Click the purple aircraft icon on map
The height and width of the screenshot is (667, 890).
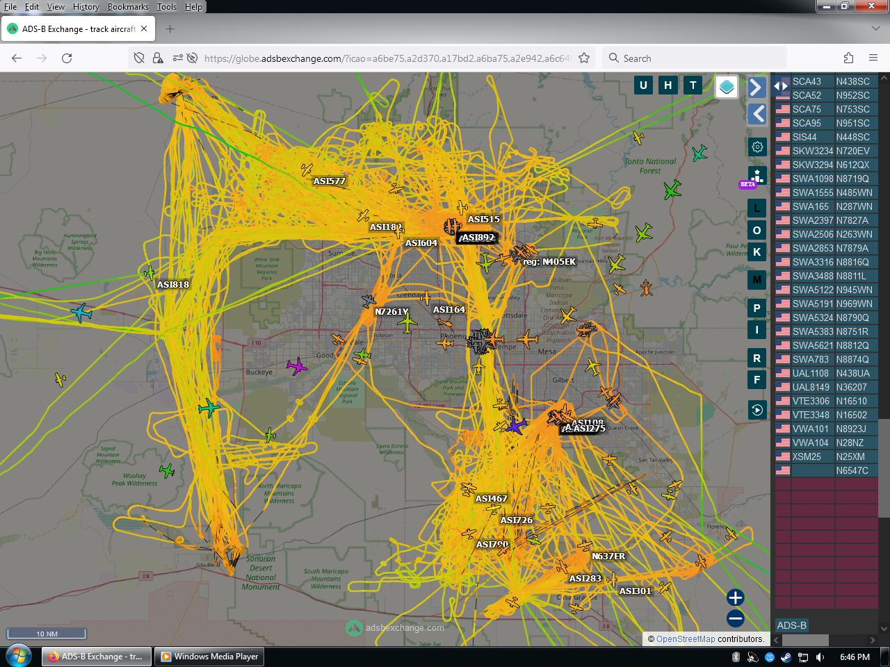(x=515, y=425)
